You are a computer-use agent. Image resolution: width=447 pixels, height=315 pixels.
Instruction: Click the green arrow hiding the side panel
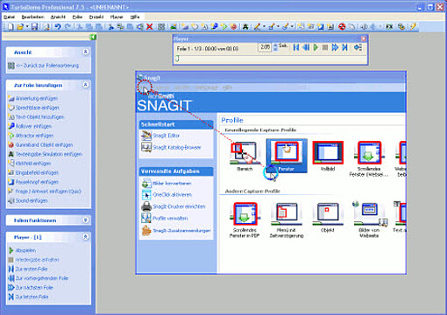coord(93,37)
